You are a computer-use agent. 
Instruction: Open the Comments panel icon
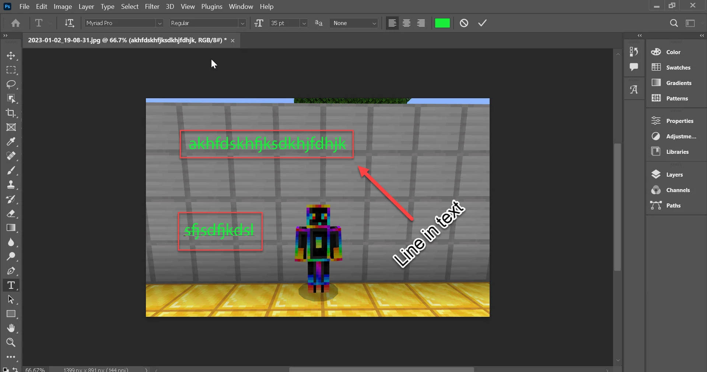click(634, 67)
